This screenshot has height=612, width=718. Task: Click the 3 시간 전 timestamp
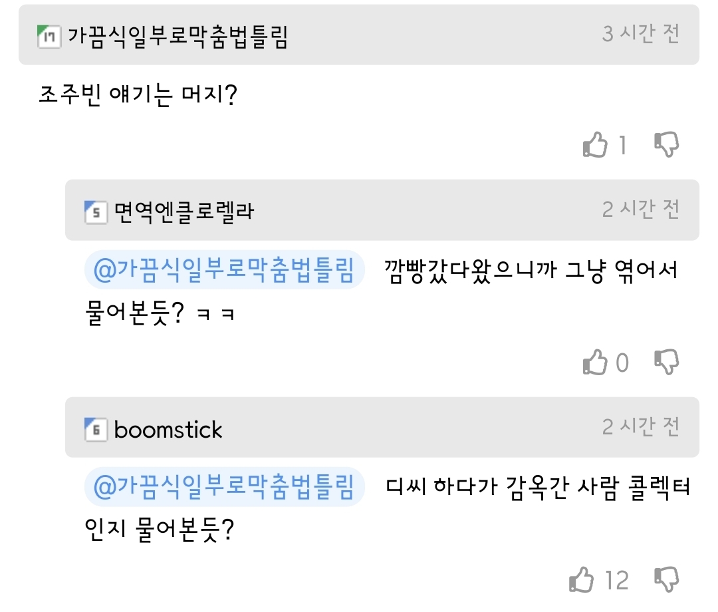coord(641,35)
